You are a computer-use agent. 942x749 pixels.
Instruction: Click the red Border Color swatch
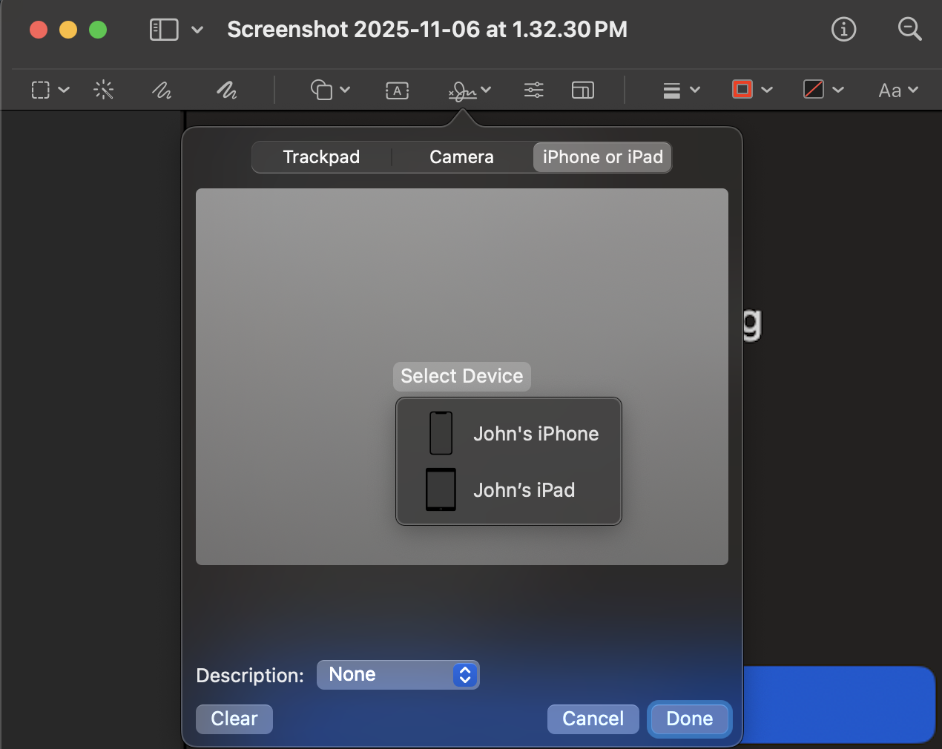point(742,90)
